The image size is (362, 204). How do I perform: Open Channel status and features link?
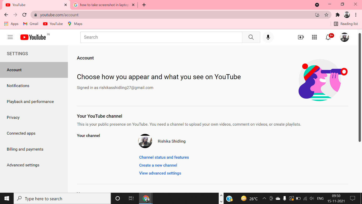pyautogui.click(x=164, y=157)
